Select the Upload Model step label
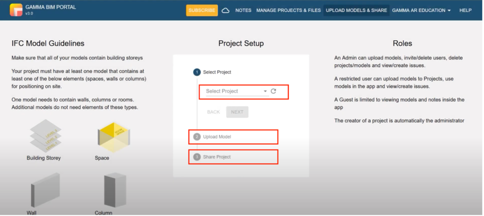 click(217, 137)
